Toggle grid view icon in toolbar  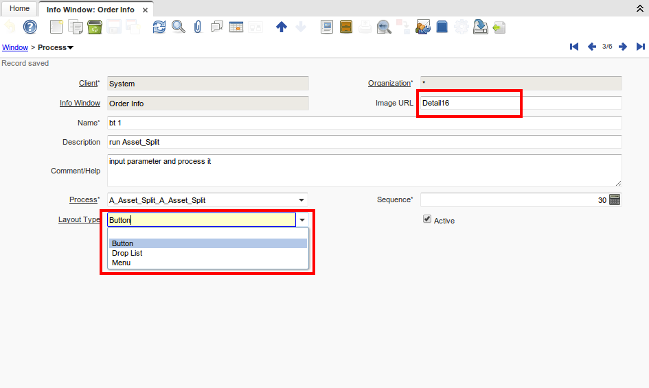point(236,27)
